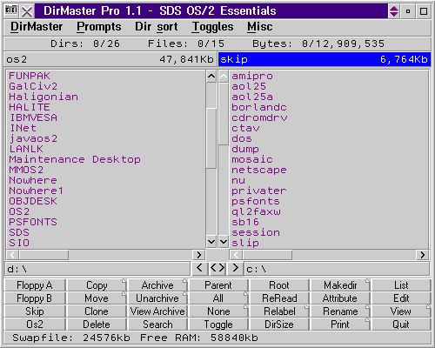Click the ReRead button
Image resolution: width=435 pixels, height=348 pixels.
279,298
